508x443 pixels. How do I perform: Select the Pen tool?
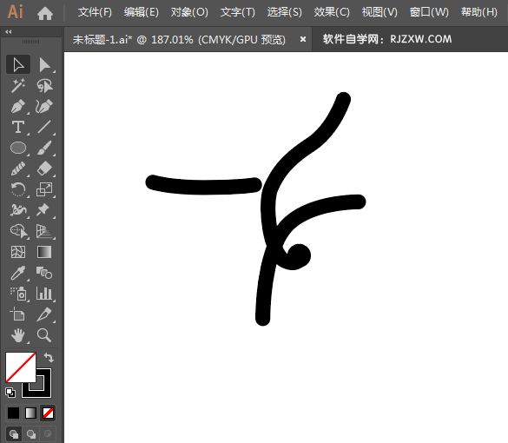[x=18, y=106]
